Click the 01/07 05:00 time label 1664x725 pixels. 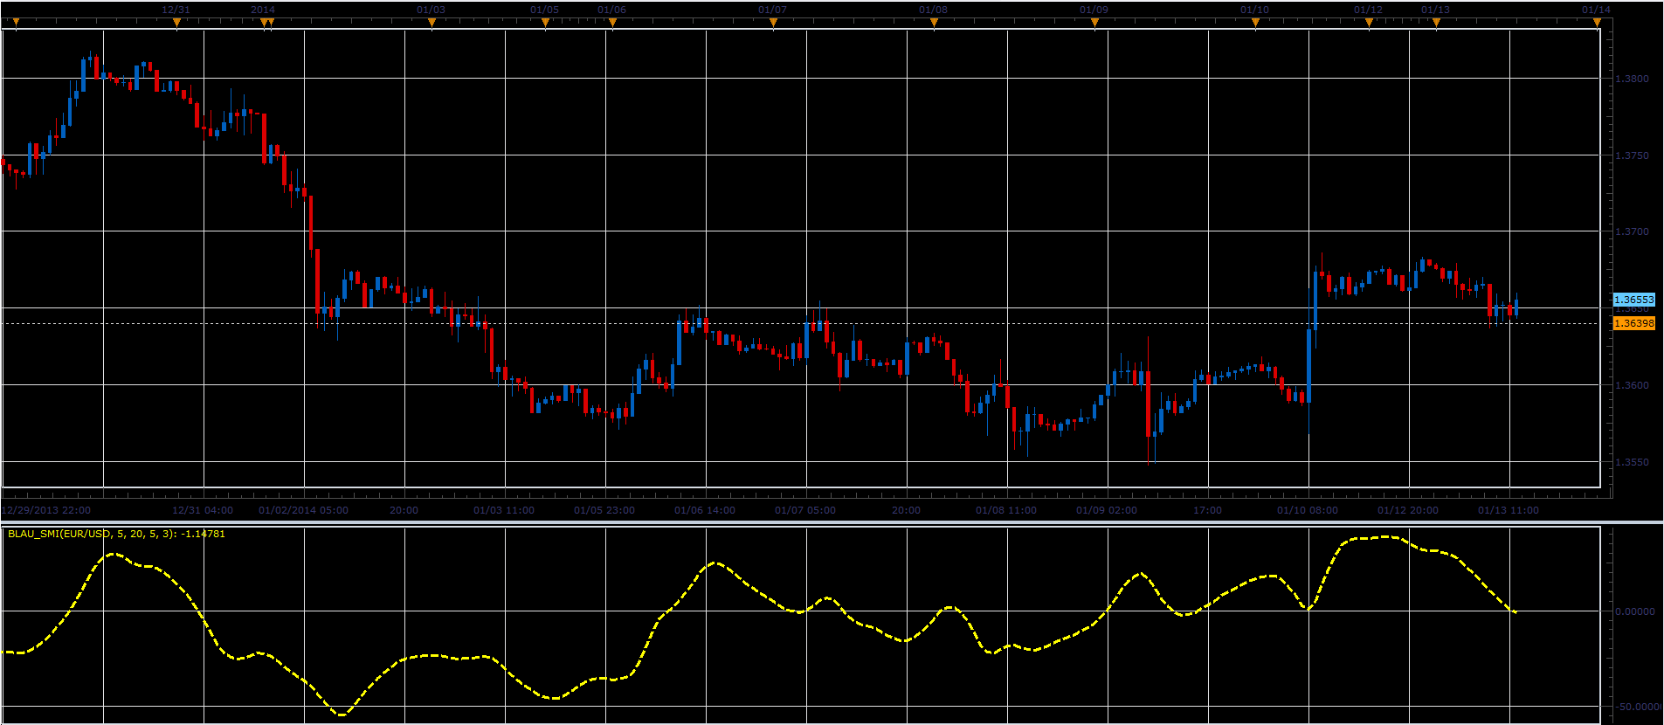805,510
